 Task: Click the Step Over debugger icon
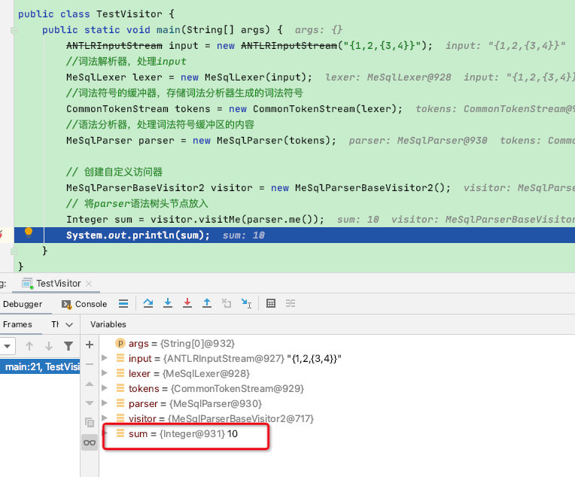pos(148,303)
